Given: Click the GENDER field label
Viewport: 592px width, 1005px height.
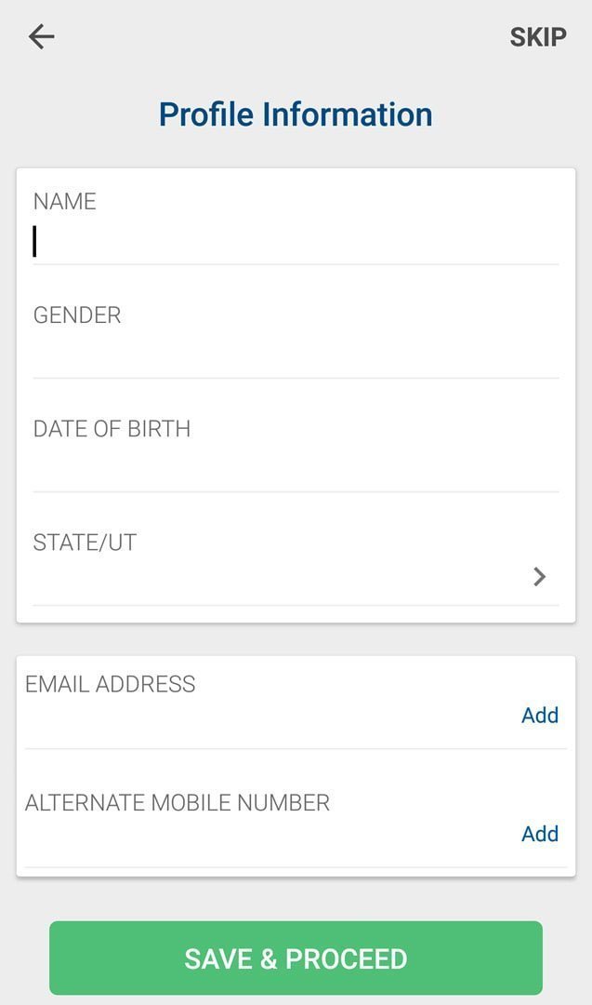Looking at the screenshot, I should 77,315.
